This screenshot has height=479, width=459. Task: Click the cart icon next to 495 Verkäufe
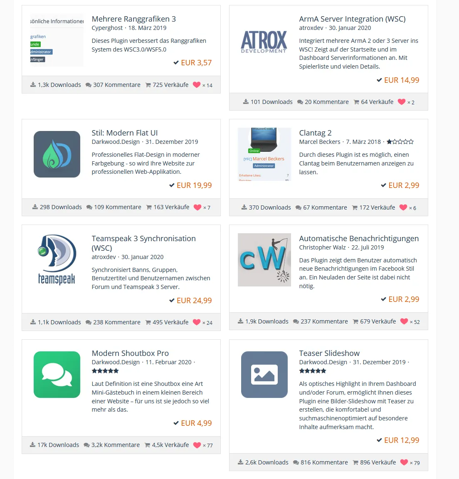pyautogui.click(x=148, y=322)
